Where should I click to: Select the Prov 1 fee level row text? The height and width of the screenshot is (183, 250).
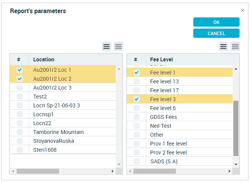(x=168, y=144)
